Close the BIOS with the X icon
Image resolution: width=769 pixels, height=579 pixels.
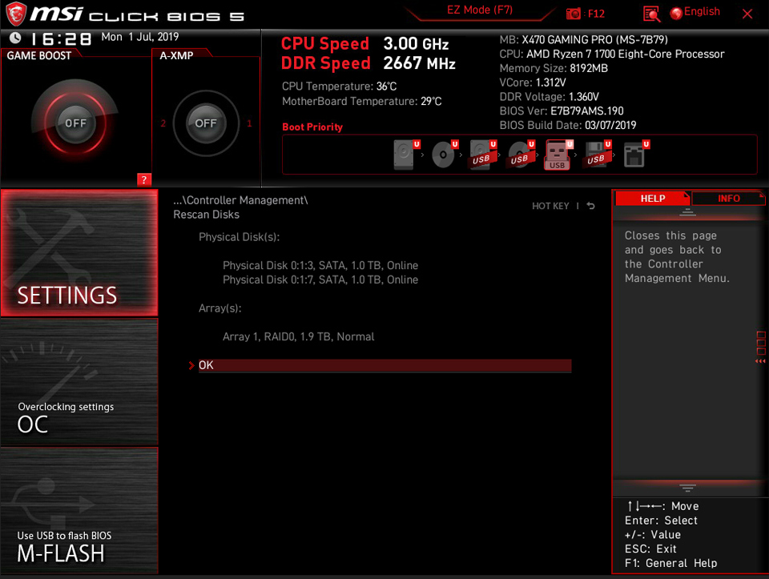[747, 14]
